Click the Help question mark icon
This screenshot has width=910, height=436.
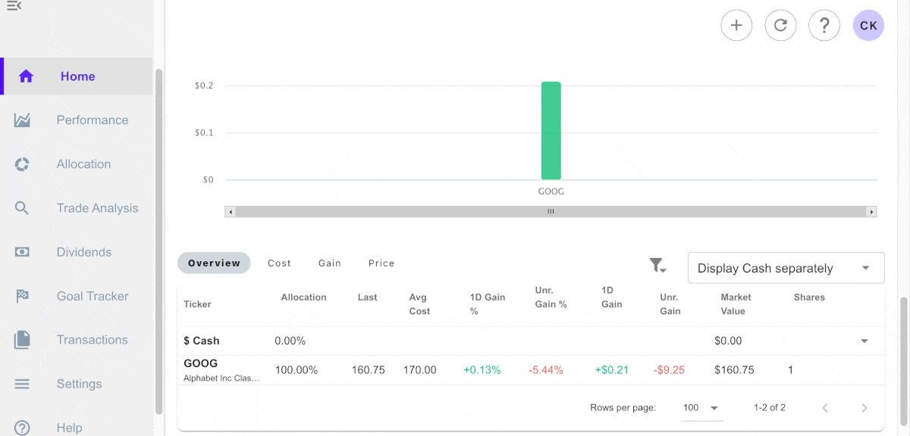[824, 25]
